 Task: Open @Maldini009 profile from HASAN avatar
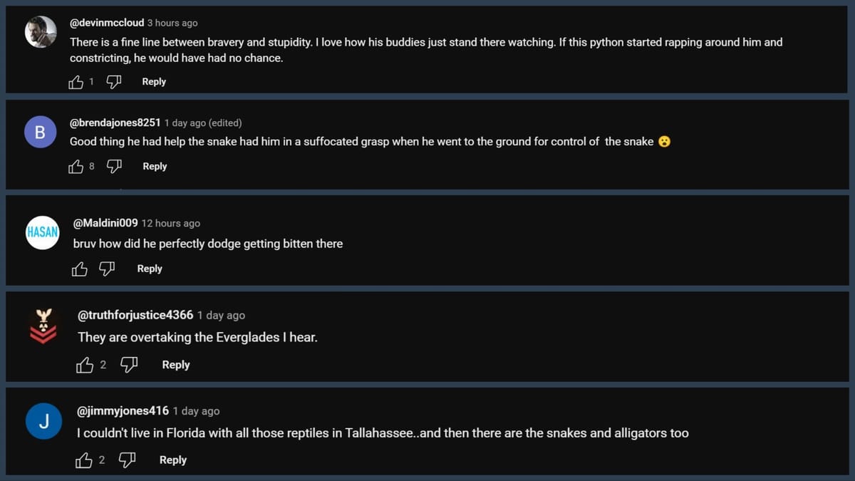point(42,232)
